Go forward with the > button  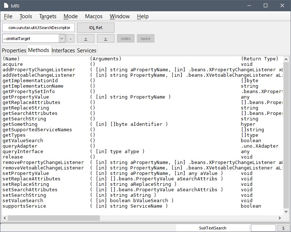tap(106, 39)
